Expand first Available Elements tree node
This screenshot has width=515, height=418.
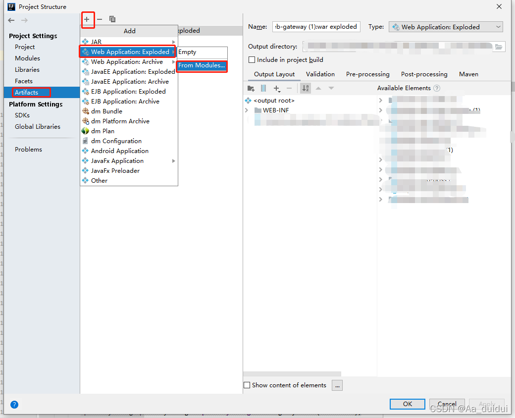[381, 100]
